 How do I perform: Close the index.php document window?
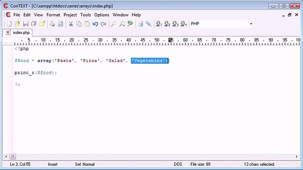click(x=297, y=15)
